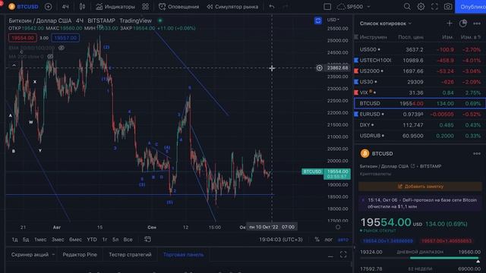486x273 pixels.
Task: Toggle percent scale mode
Action: [x=317, y=240]
